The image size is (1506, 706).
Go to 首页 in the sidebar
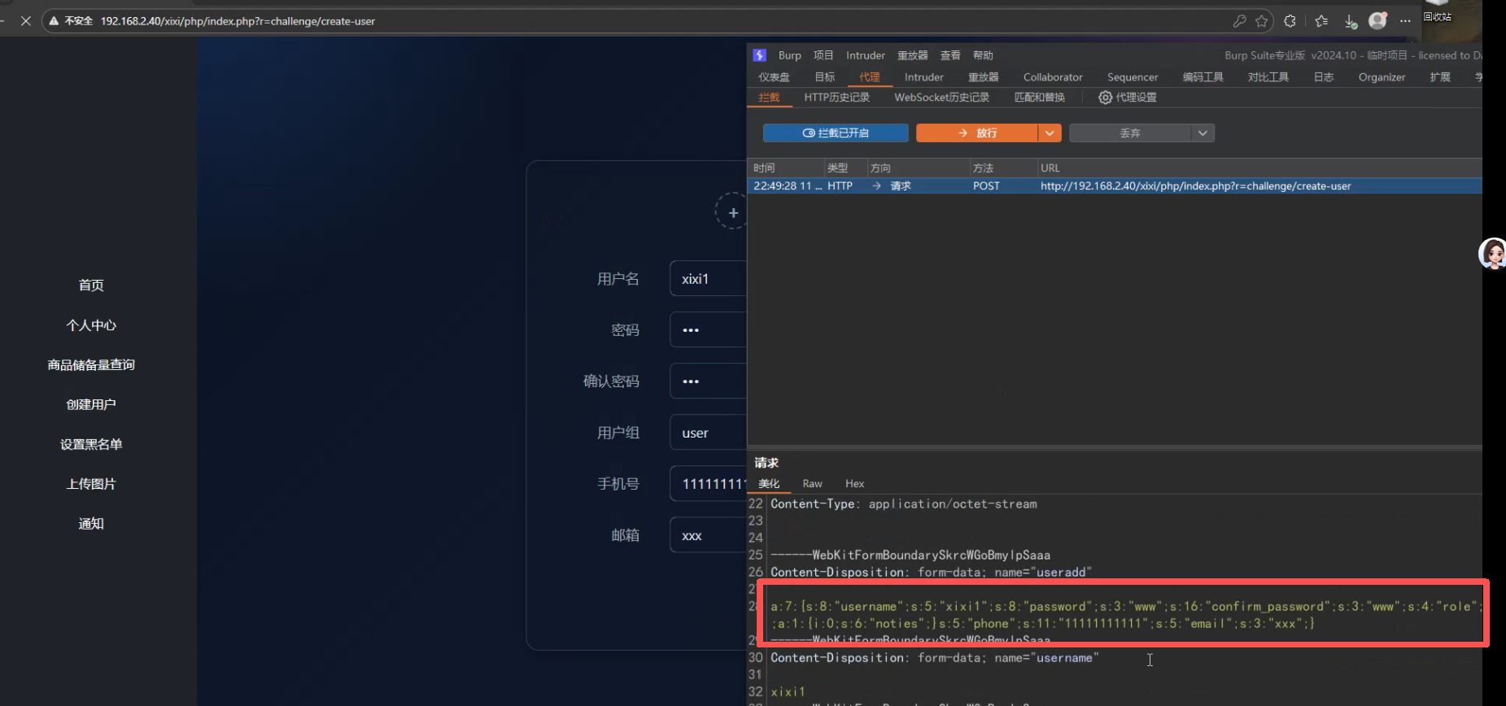(x=91, y=285)
